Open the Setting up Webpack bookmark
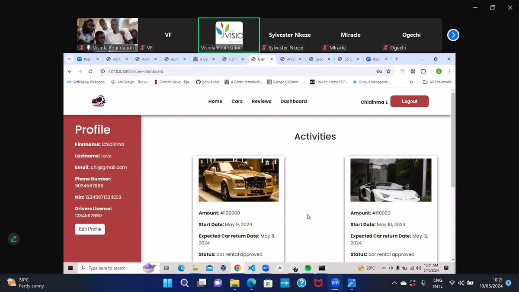This screenshot has height=292, width=519. pos(86,82)
